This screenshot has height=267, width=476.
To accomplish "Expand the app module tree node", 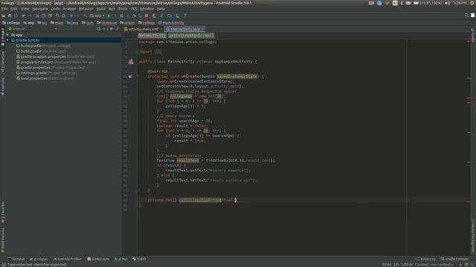I will coord(8,35).
